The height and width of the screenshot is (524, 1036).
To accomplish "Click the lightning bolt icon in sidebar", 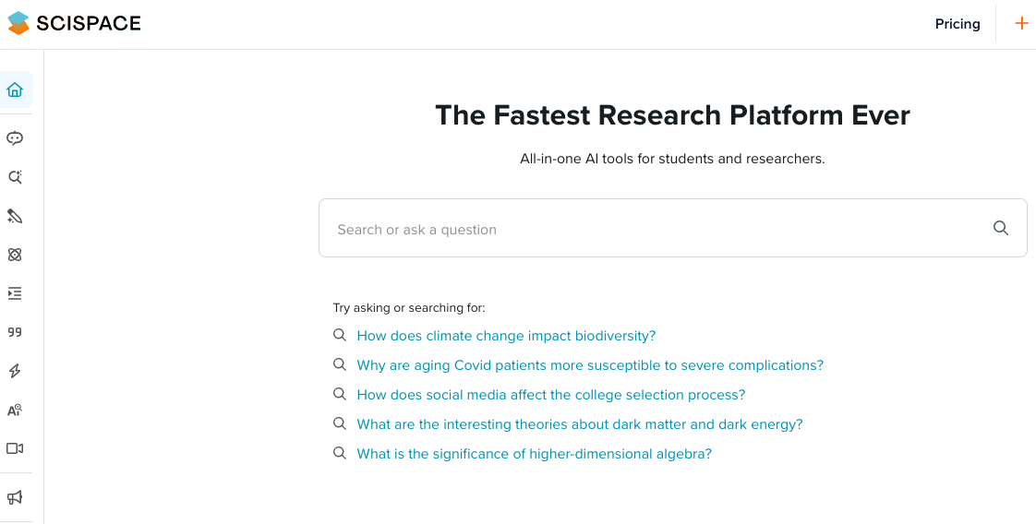I will click(15, 371).
